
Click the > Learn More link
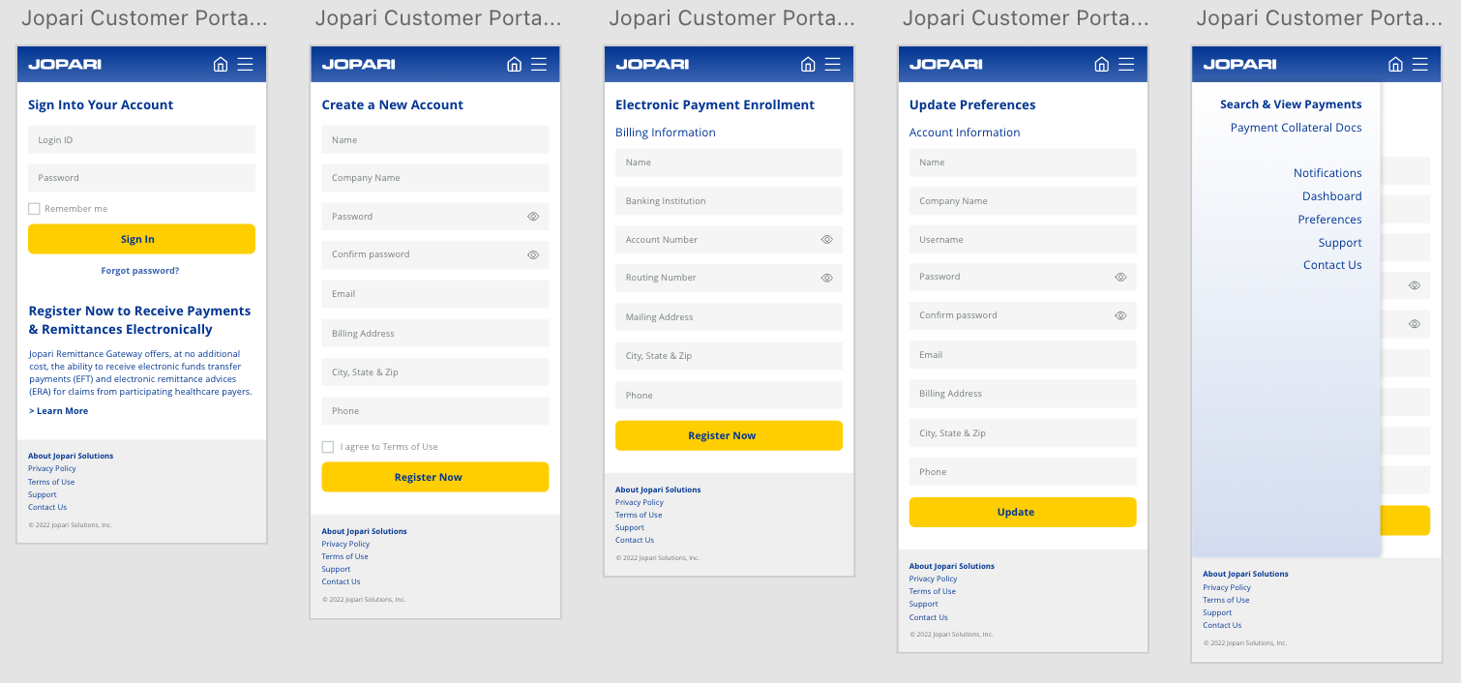tap(58, 411)
